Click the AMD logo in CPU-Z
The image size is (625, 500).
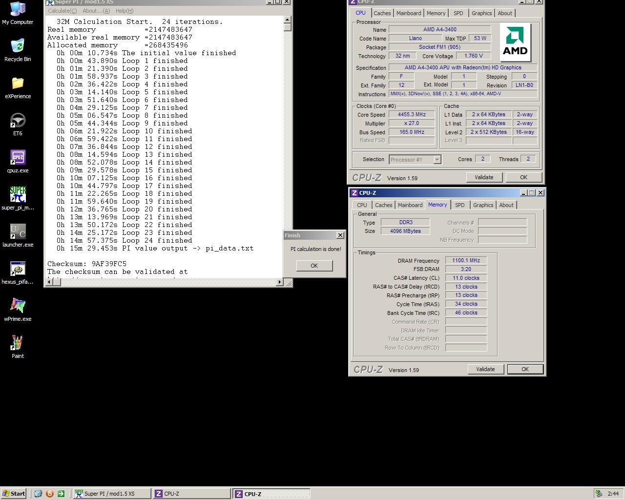tap(515, 42)
